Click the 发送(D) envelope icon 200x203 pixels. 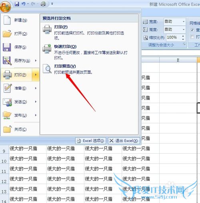(x=7, y=102)
